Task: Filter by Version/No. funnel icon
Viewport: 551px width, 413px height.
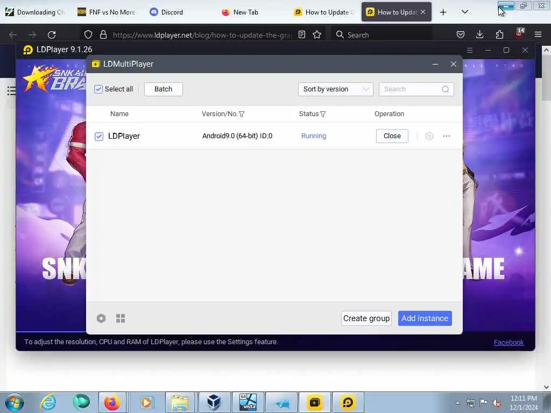Action: pos(242,114)
